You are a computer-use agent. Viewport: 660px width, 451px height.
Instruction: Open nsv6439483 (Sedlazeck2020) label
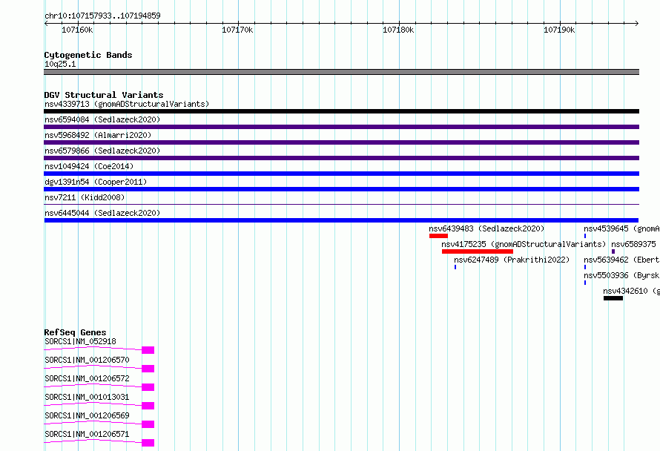pyautogui.click(x=486, y=228)
